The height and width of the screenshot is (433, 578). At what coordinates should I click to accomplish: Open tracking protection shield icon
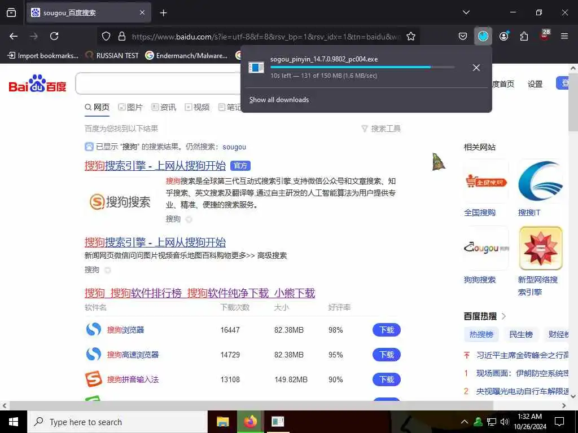[x=106, y=36]
